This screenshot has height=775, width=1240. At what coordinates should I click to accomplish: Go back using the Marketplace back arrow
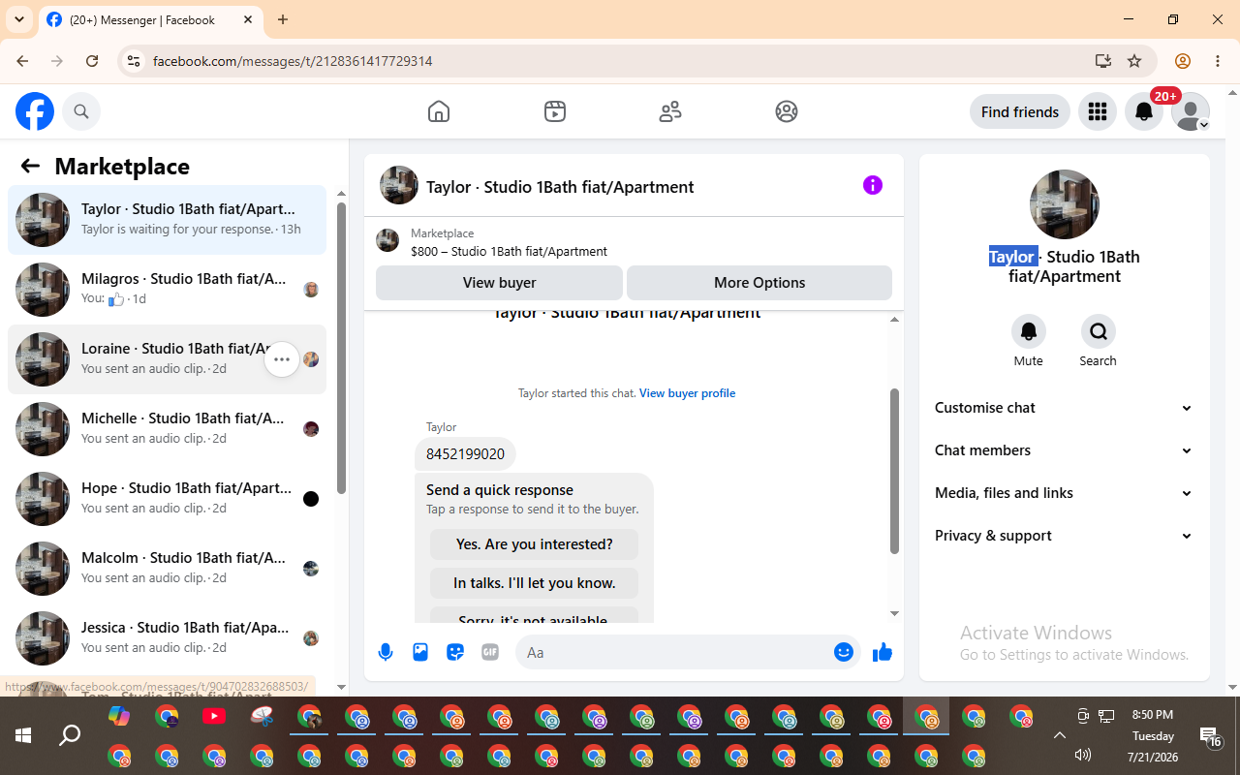30,166
